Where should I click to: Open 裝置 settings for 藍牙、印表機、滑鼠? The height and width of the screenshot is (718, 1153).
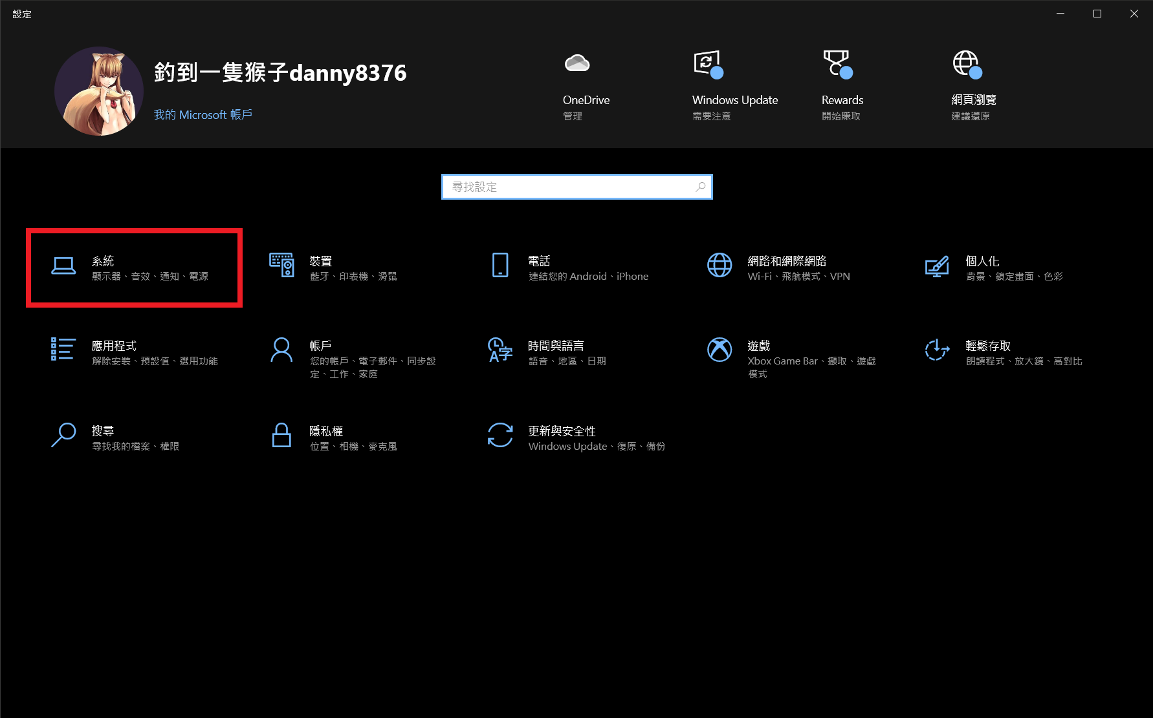pos(353,268)
